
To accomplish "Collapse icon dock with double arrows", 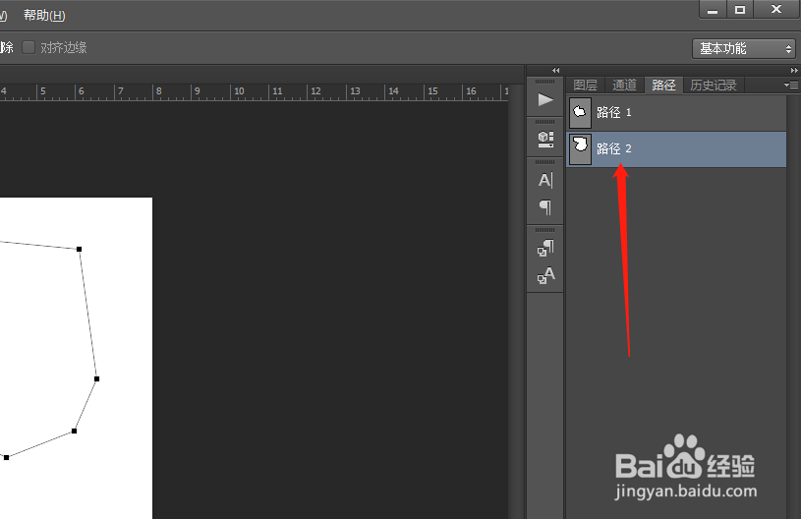I will point(556,71).
